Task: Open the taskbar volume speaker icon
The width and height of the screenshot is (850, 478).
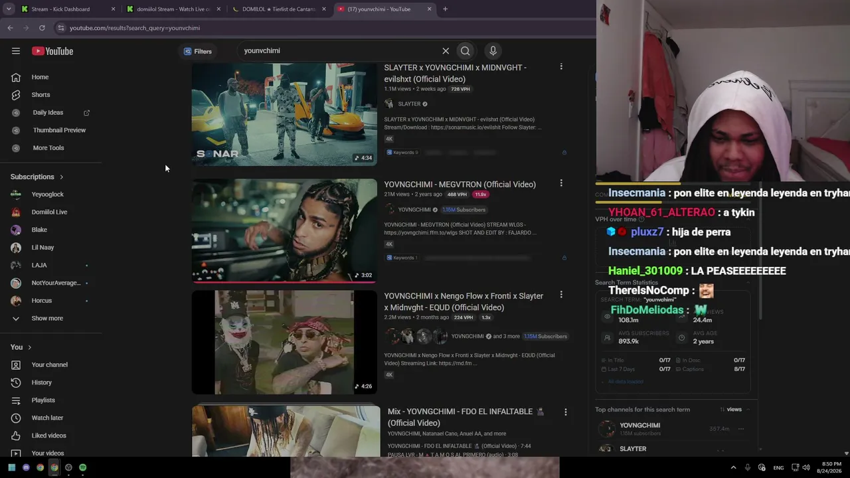Action: point(807,467)
